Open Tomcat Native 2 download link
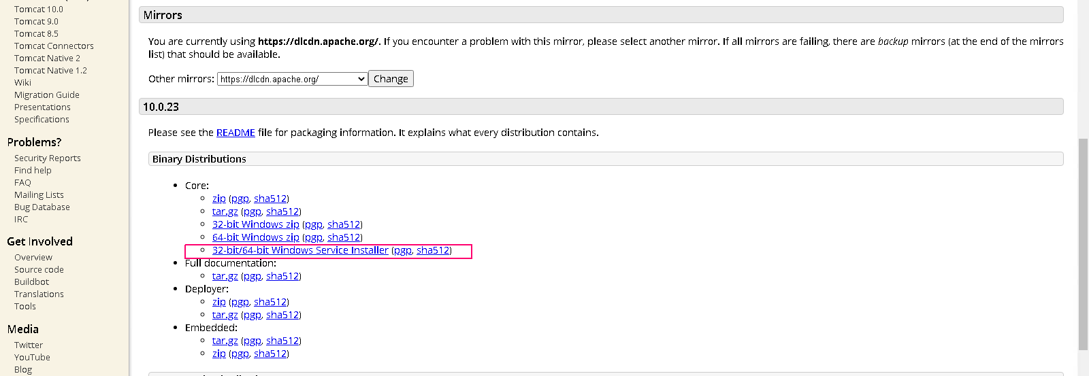This screenshot has height=376, width=1089. pos(47,58)
